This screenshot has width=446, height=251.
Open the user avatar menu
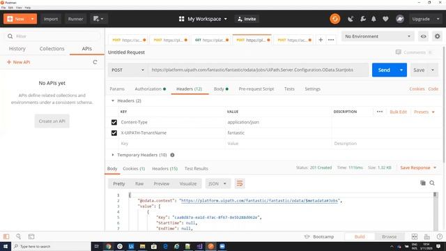click(x=399, y=19)
